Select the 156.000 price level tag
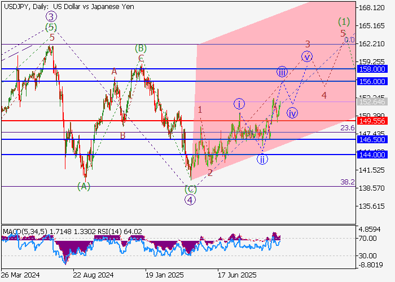The height and width of the screenshot is (282, 395). click(x=371, y=81)
